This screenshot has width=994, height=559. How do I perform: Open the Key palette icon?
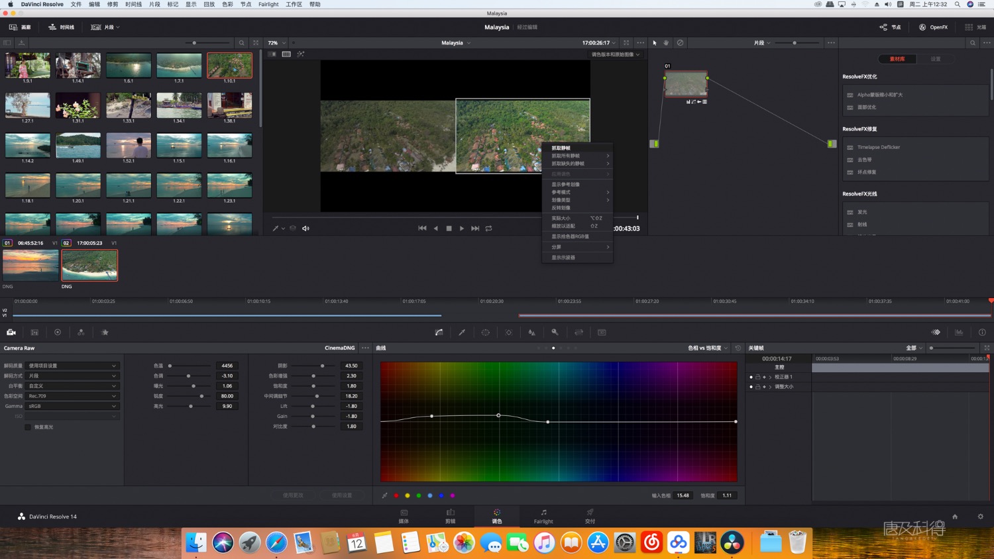(555, 332)
